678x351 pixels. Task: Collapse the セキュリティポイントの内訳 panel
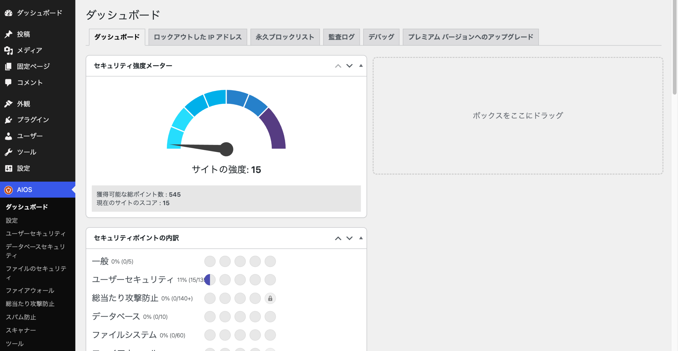pos(361,238)
